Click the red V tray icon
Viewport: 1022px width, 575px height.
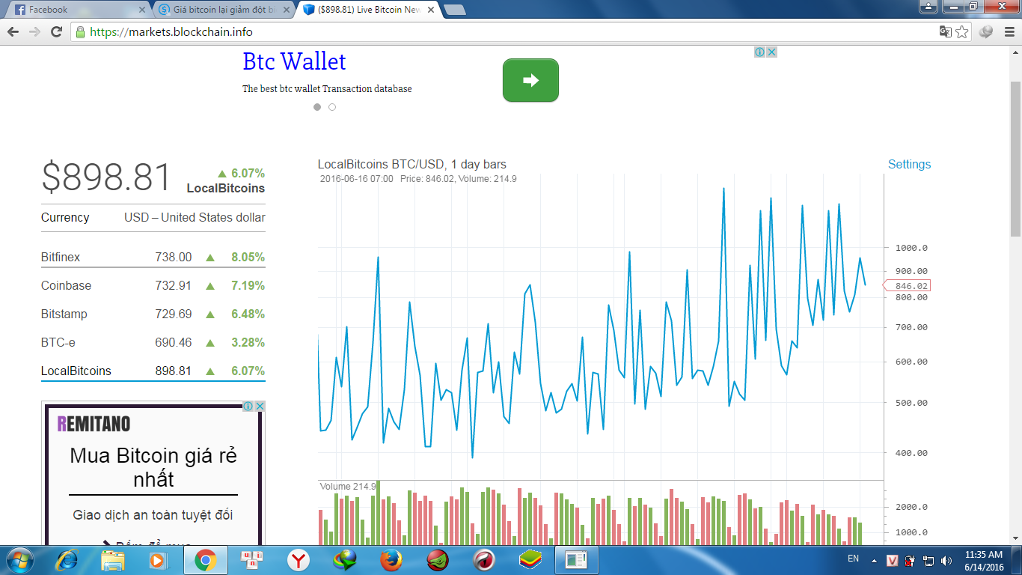pos(893,560)
